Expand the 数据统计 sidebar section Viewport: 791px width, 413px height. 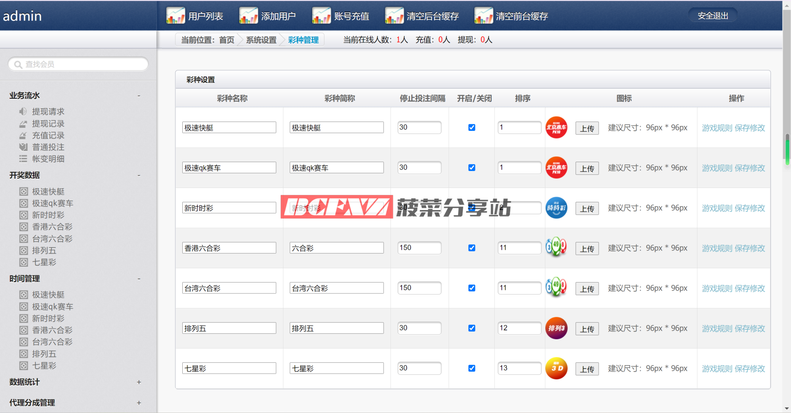(x=139, y=382)
